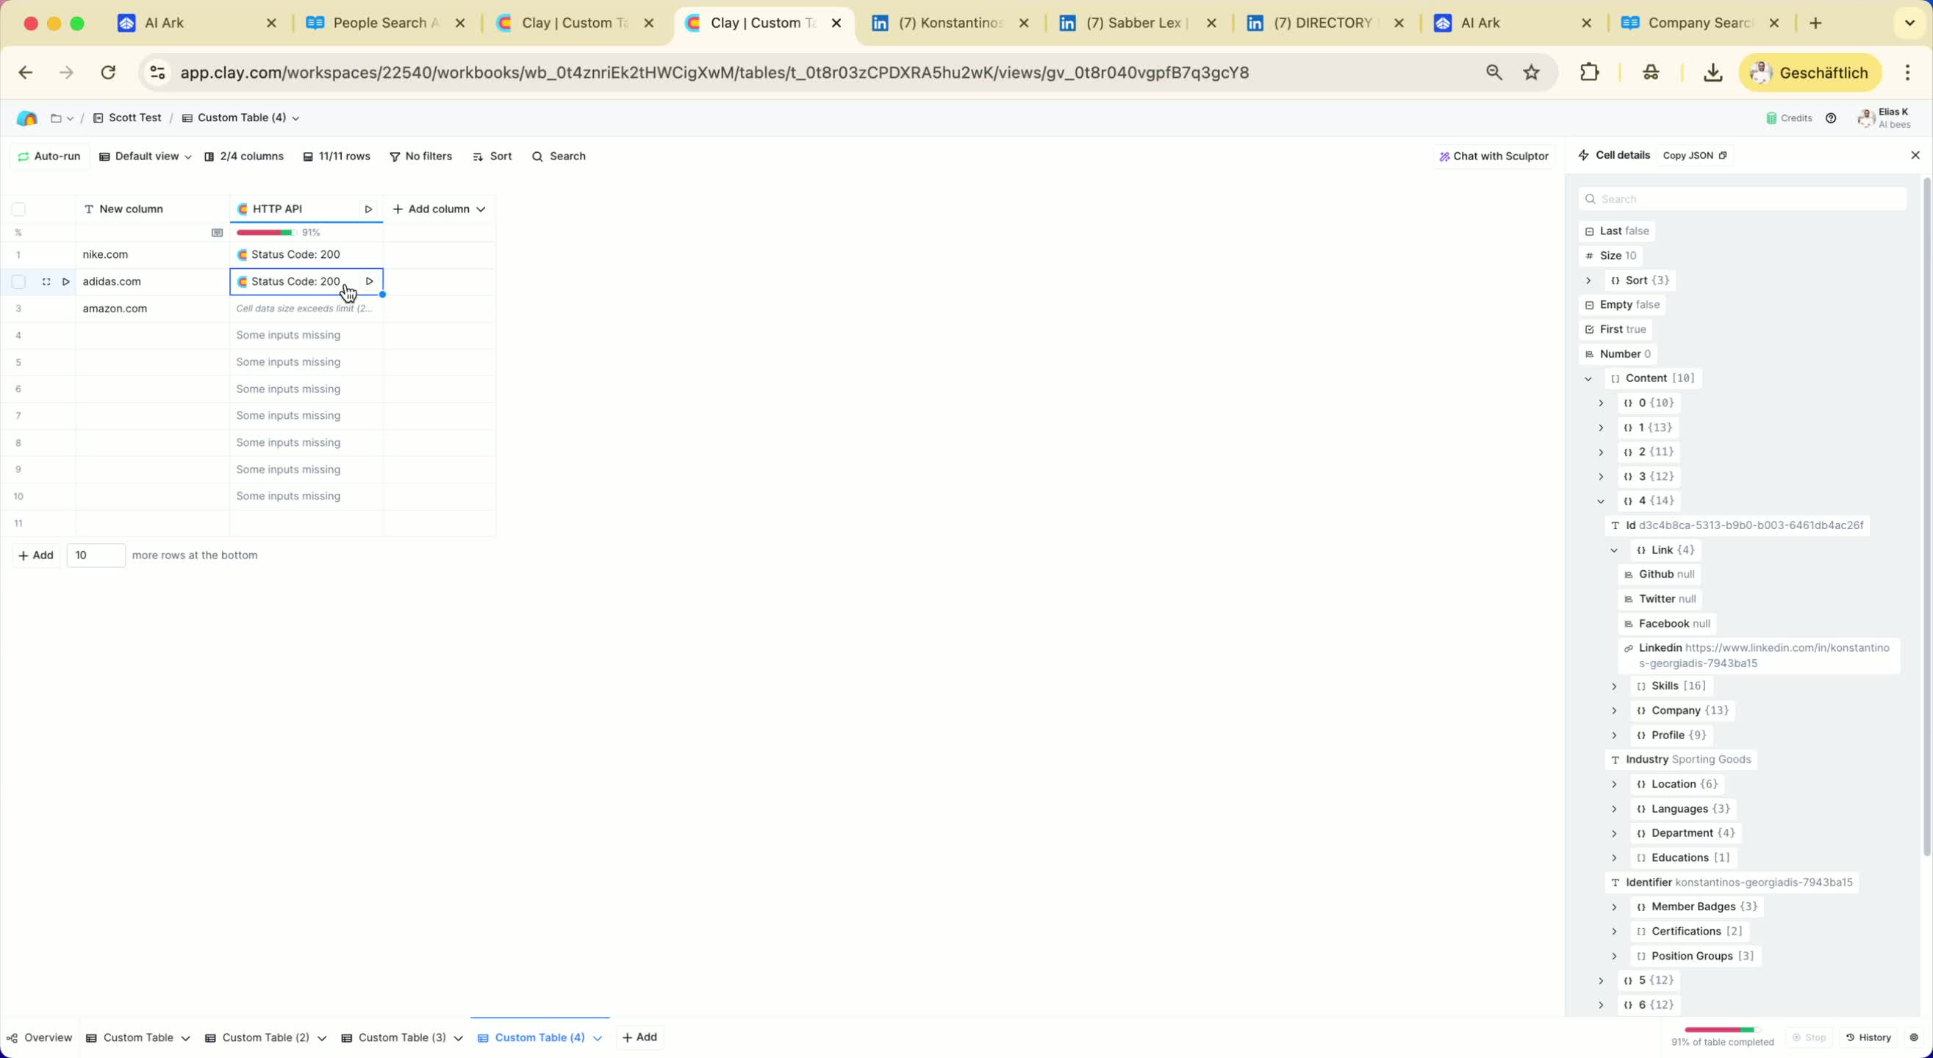Focus the Cell details search field

click(x=1741, y=199)
